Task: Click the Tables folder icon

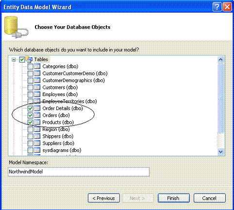Action: tap(29, 59)
